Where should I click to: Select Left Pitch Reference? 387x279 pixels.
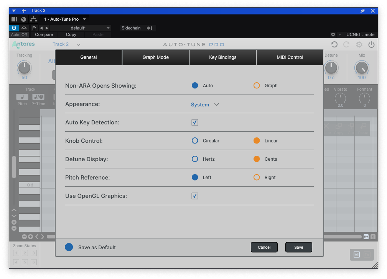pos(195,177)
